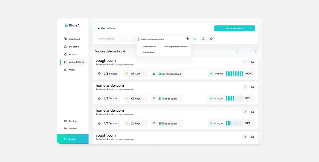Click shield icon on 34% homelander.com row
The height and width of the screenshot is (162, 319).
tap(245, 112)
